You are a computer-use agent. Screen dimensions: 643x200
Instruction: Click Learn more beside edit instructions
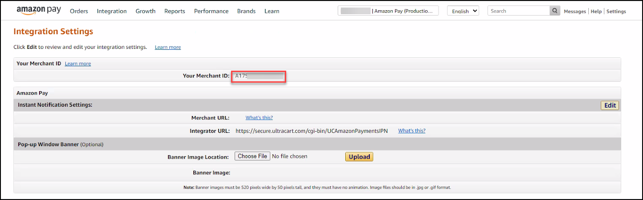(x=168, y=47)
